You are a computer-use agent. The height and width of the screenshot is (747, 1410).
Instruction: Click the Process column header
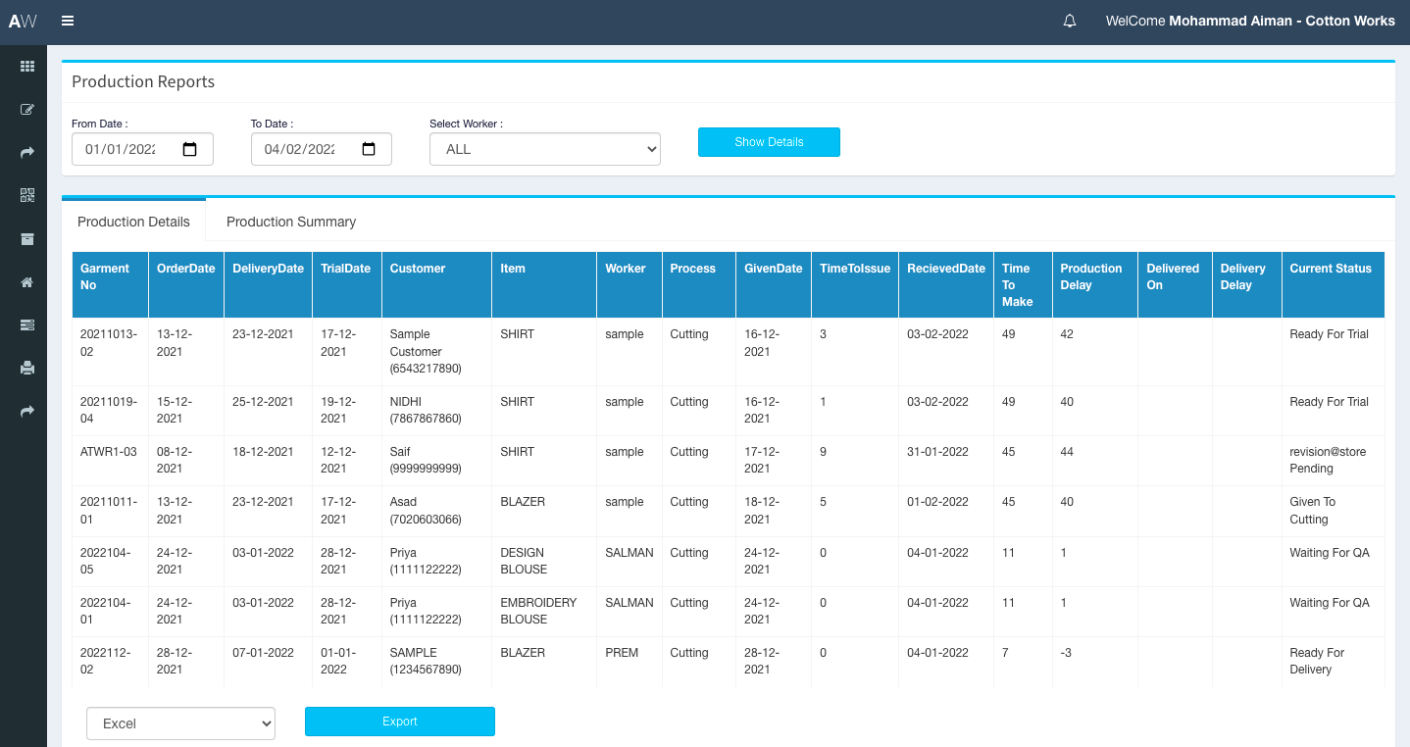pyautogui.click(x=699, y=284)
